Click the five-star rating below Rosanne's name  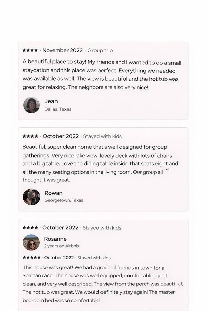(x=32, y=258)
